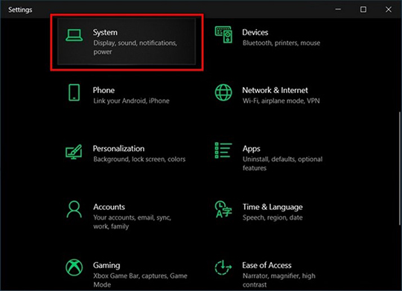402x291 pixels.
Task: Select the Network & Internet heading
Action: (275, 90)
